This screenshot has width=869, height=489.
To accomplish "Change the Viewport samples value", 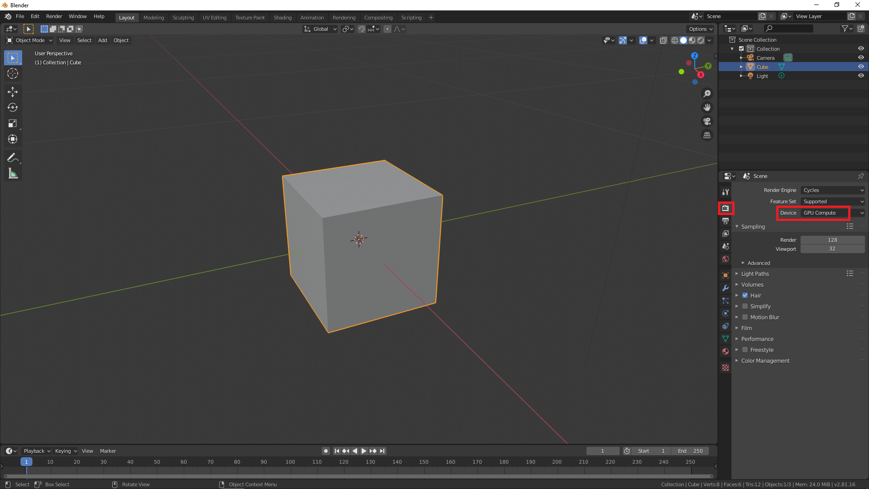I will pyautogui.click(x=832, y=249).
